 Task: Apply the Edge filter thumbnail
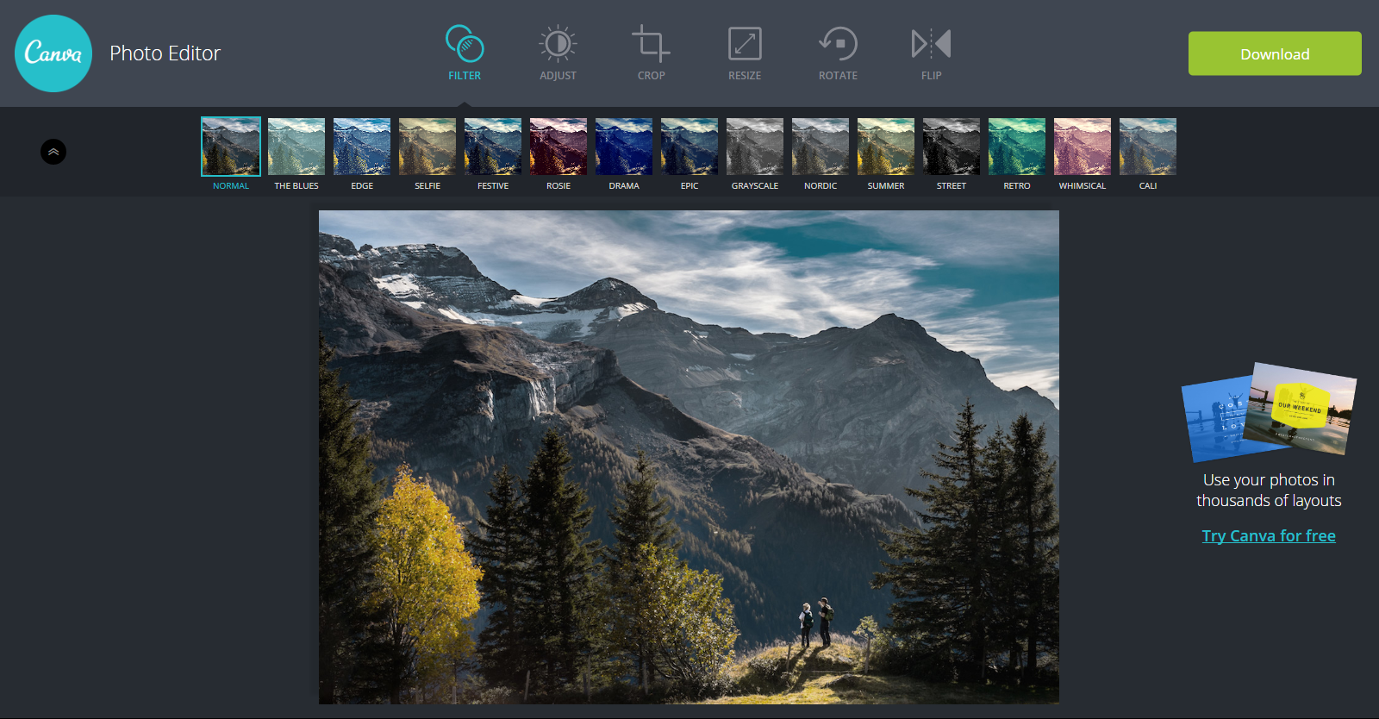pos(362,147)
